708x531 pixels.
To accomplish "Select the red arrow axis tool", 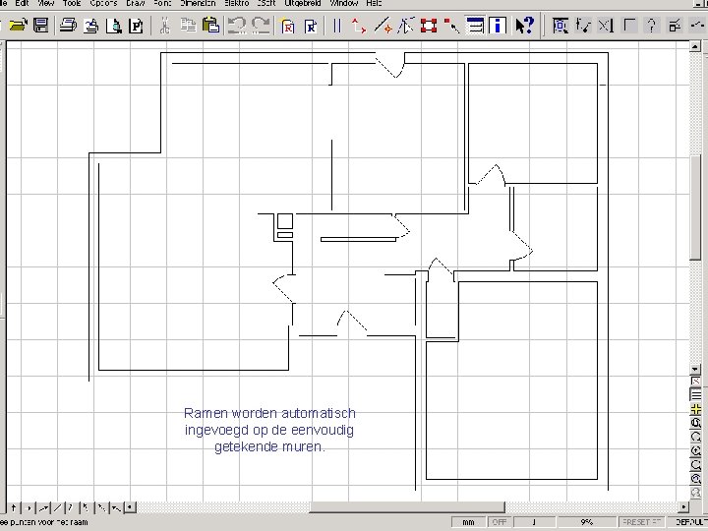I will (359, 26).
